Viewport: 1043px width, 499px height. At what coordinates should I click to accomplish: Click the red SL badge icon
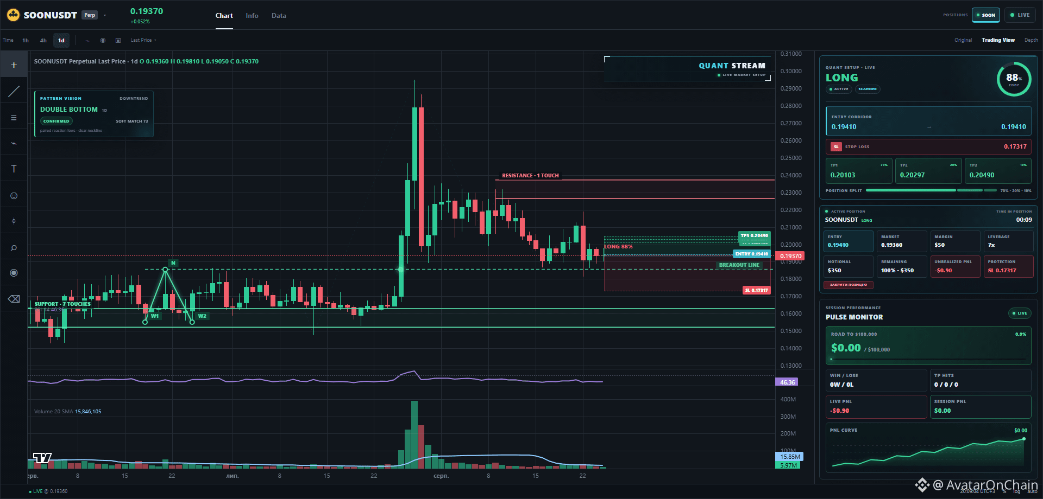837,146
